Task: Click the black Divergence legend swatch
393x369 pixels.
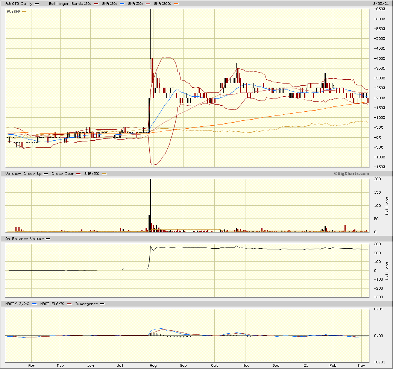Action: point(102,304)
